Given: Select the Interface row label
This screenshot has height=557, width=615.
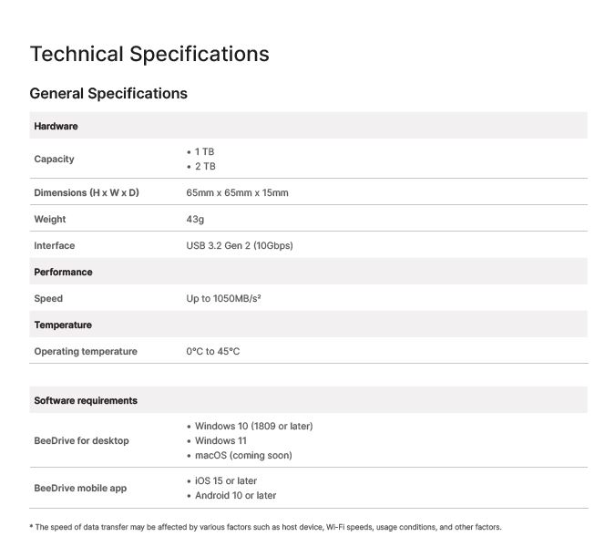Looking at the screenshot, I should pos(54,245).
